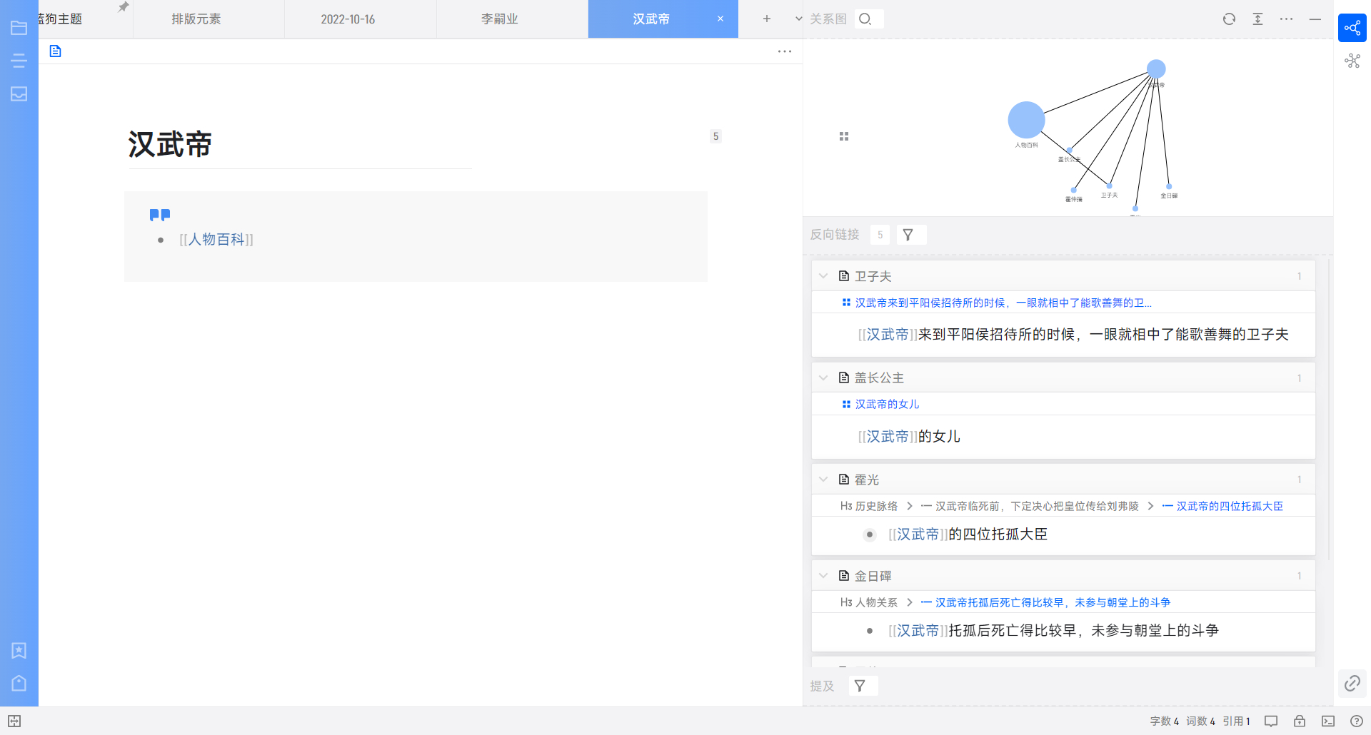
Task: Switch to the 李嗣业 tab
Action: 499,19
